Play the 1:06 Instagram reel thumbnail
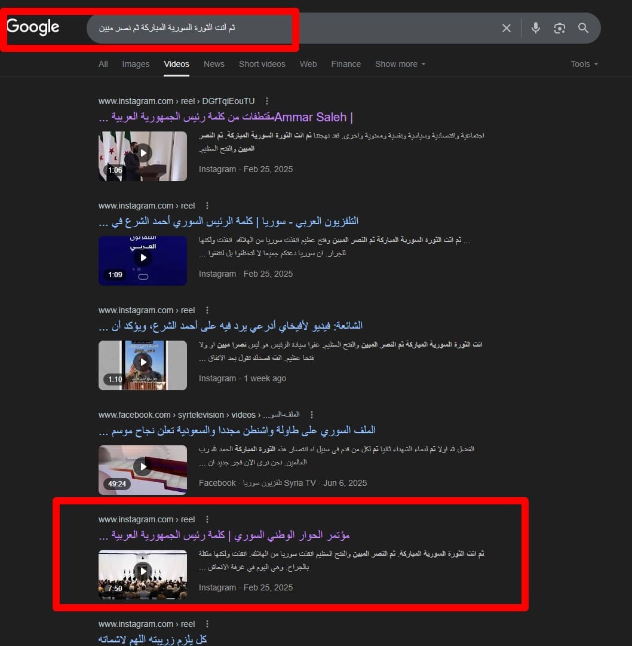Image resolution: width=632 pixels, height=646 pixels. tap(142, 156)
